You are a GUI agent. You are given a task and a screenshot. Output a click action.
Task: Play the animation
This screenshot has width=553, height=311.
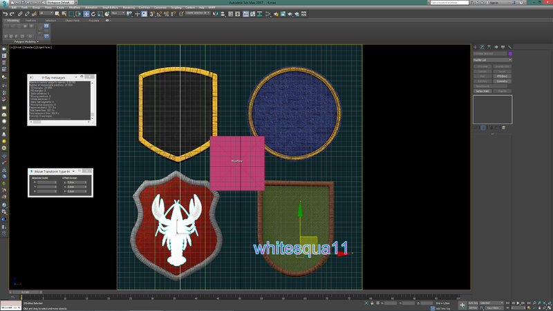coord(518,303)
